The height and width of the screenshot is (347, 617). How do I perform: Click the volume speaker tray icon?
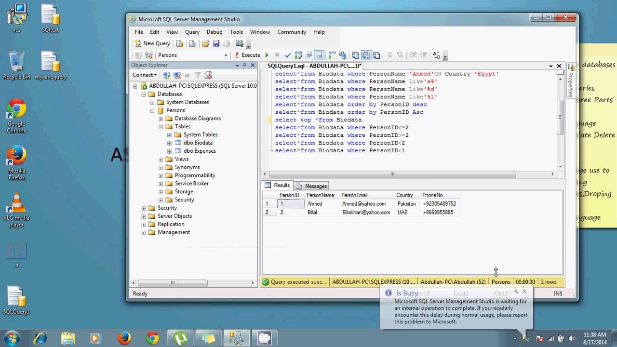(x=573, y=338)
